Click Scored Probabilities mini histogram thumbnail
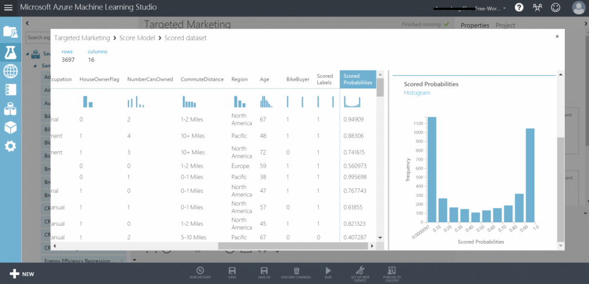The width and height of the screenshot is (589, 284). click(352, 102)
